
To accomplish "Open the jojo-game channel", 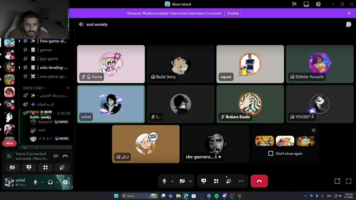I will click(46, 59).
